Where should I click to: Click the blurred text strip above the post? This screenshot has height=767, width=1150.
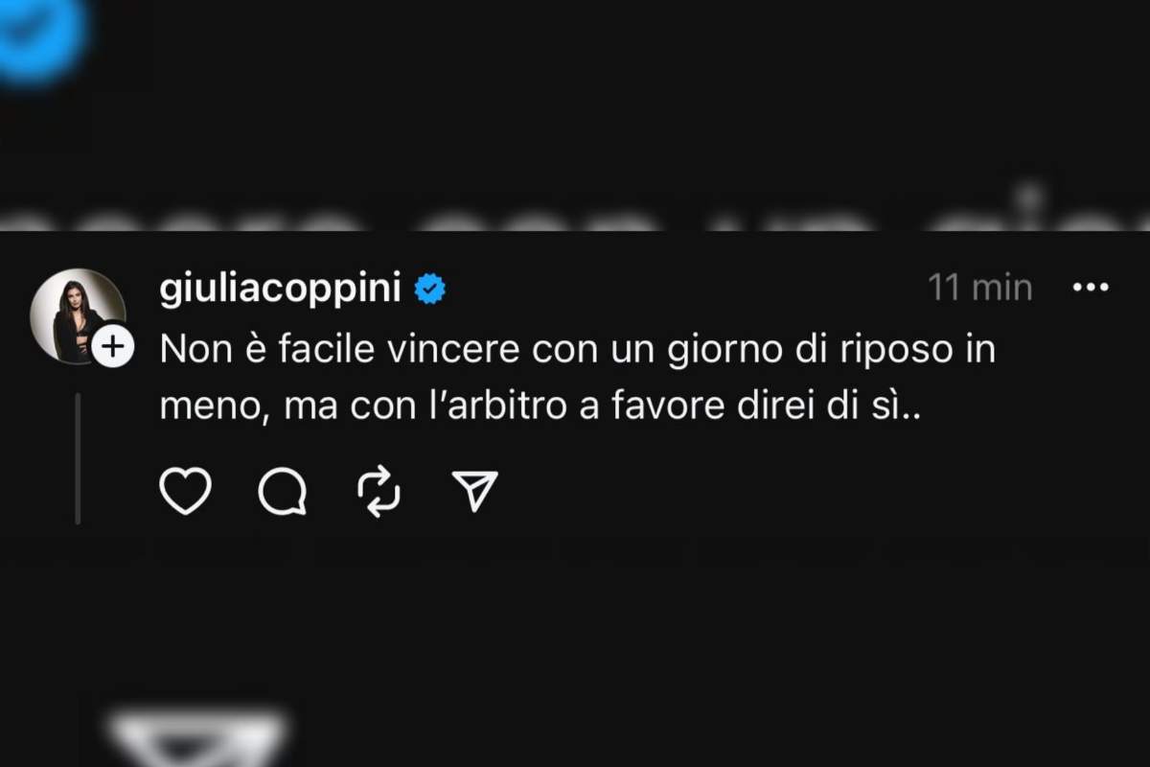click(x=575, y=211)
